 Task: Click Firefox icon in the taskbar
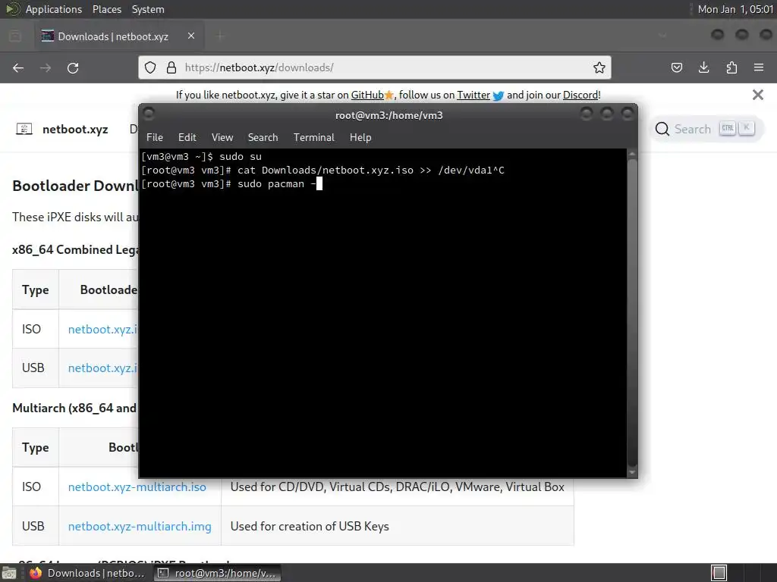pos(35,573)
